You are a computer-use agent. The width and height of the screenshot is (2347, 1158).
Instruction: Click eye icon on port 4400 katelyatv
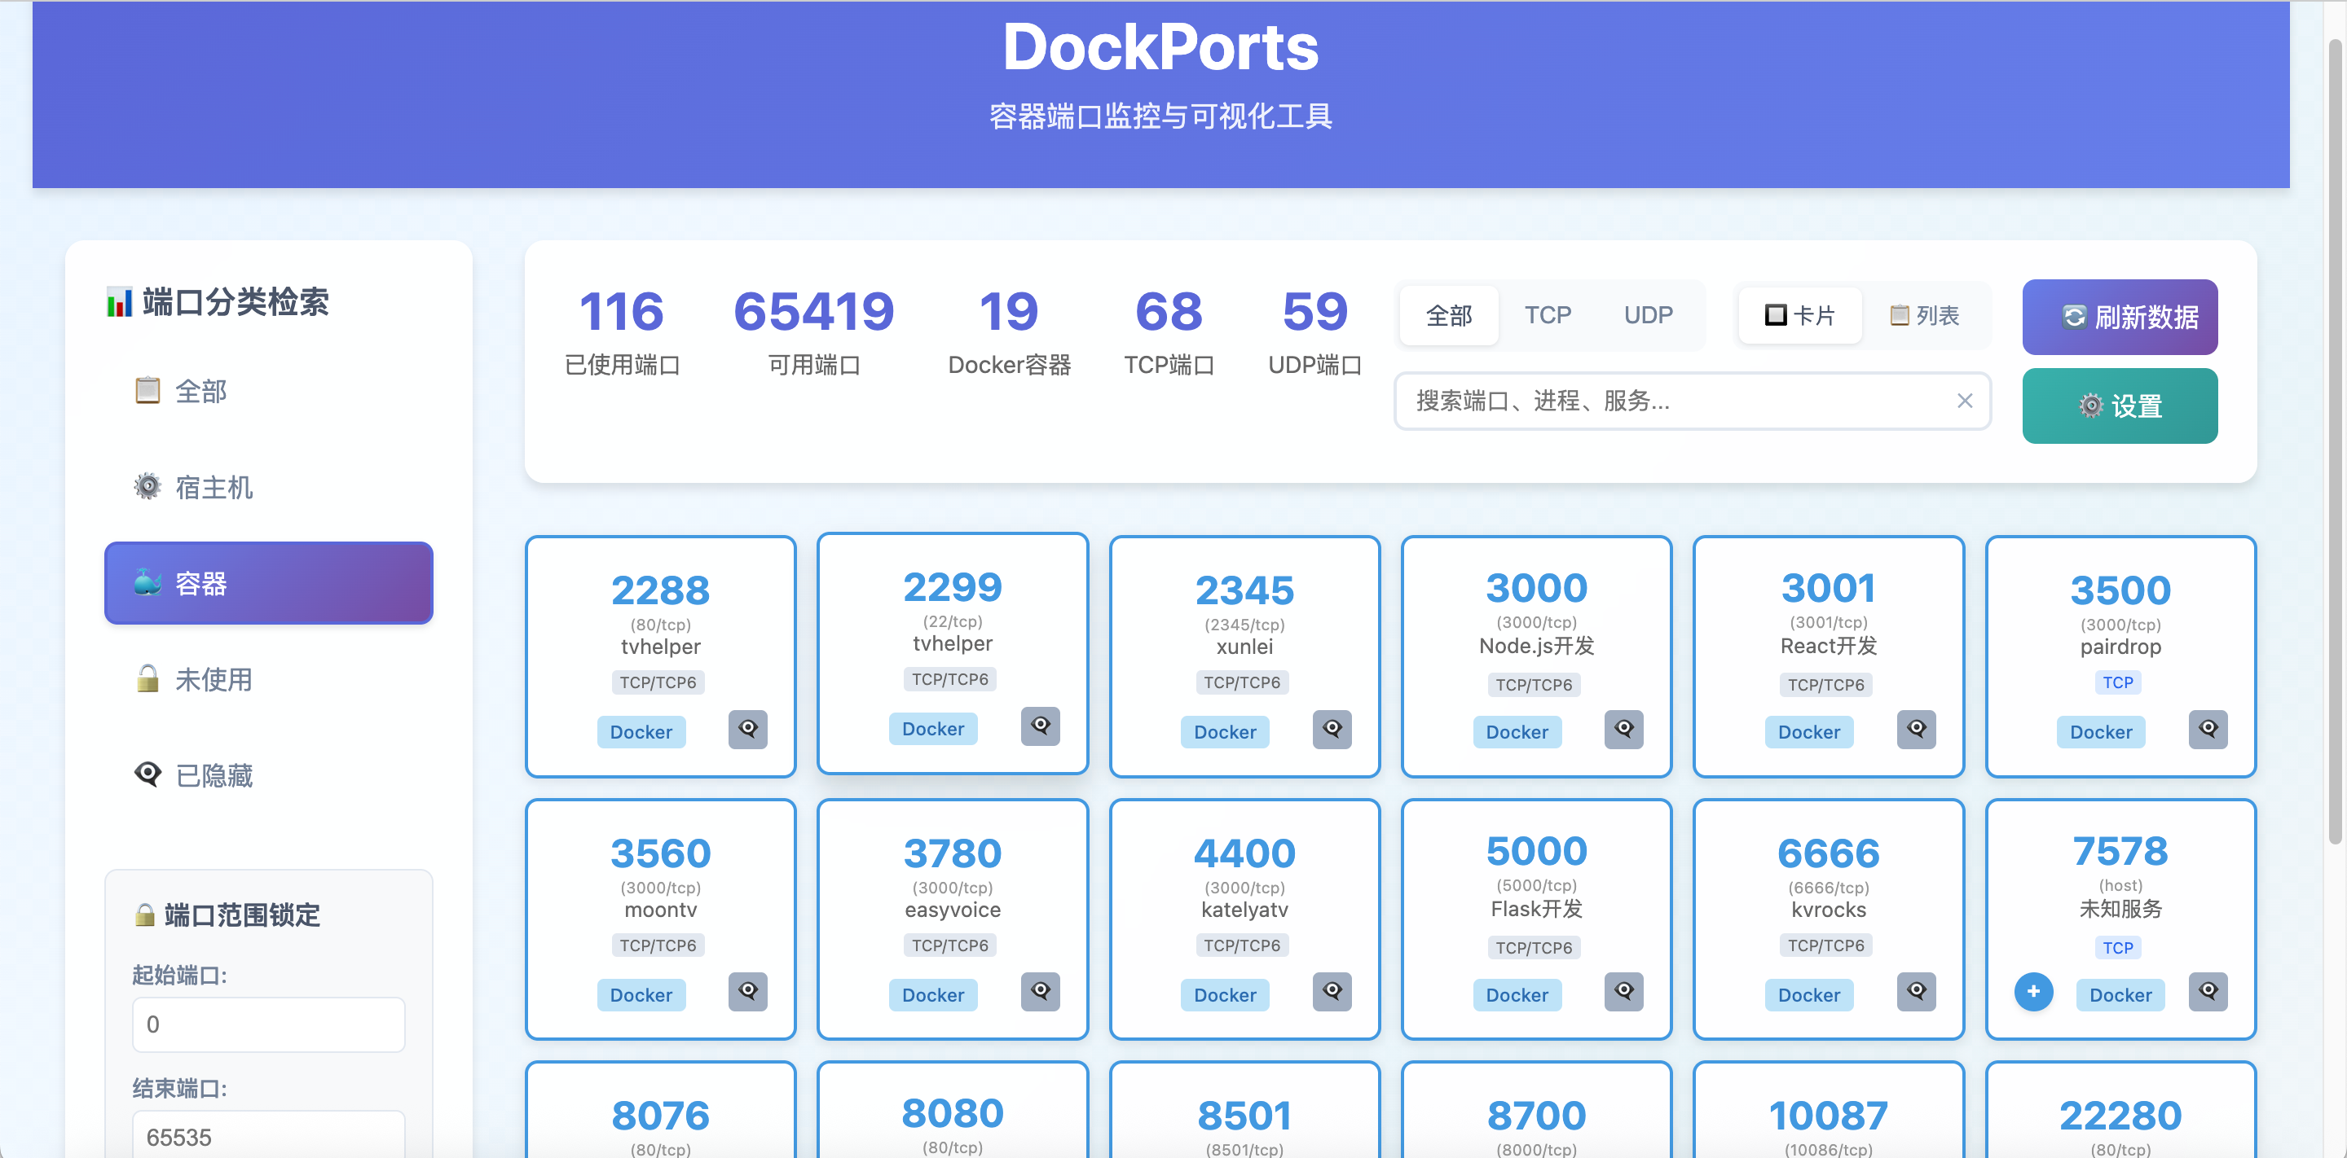pyautogui.click(x=1331, y=991)
